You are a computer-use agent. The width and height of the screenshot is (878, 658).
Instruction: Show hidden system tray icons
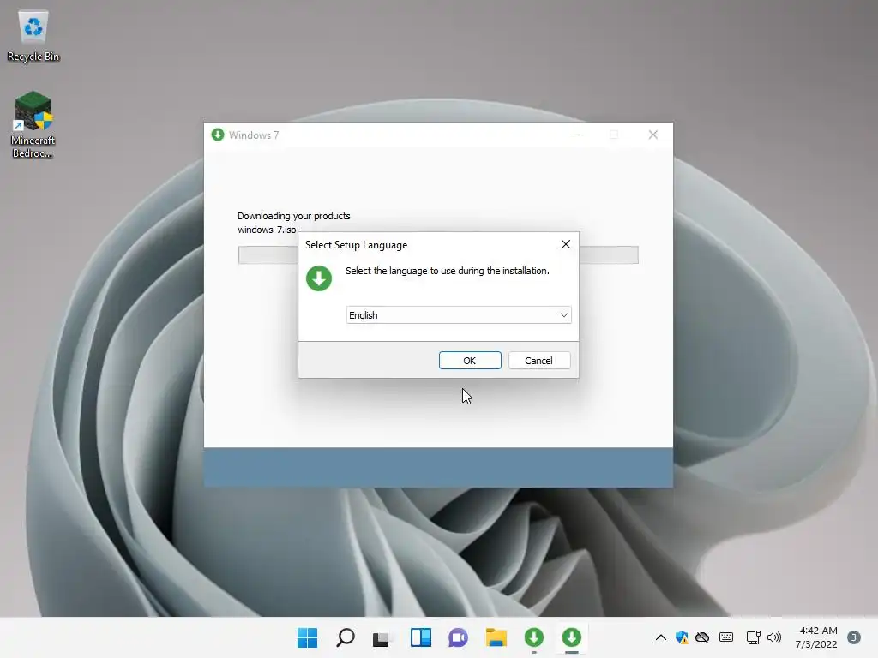coord(661,637)
